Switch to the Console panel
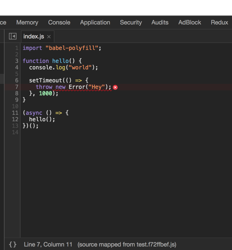This screenshot has width=232, height=250. coord(59,22)
